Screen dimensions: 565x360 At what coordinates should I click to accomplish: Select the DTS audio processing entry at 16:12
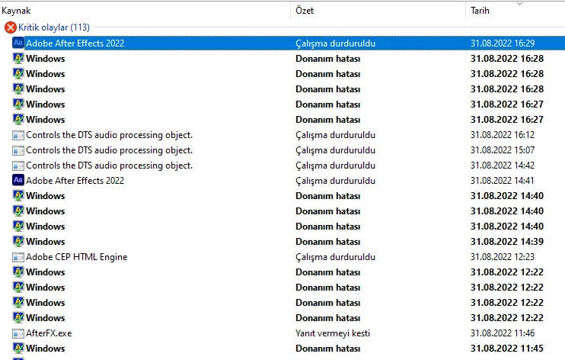pos(109,135)
